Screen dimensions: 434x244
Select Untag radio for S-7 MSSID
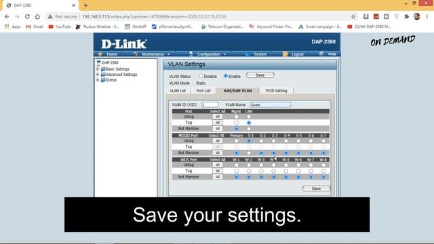tap(323, 141)
